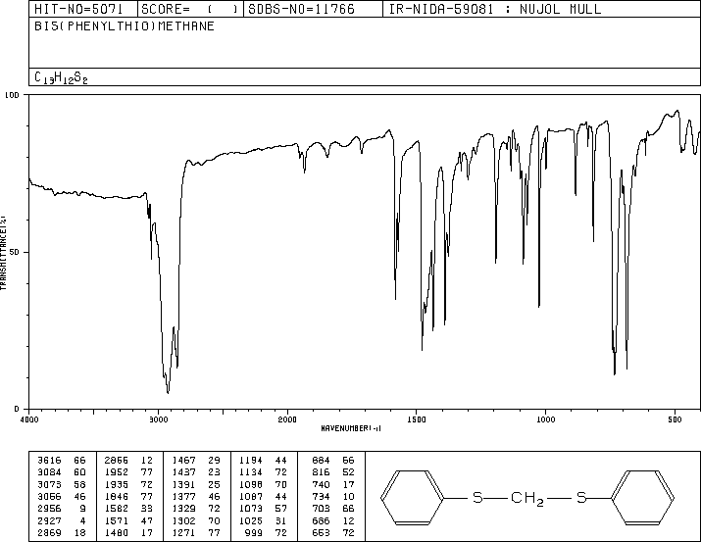The image size is (701, 542).
Task: Click the molecular formula C13H12S2
Action: tap(61, 77)
